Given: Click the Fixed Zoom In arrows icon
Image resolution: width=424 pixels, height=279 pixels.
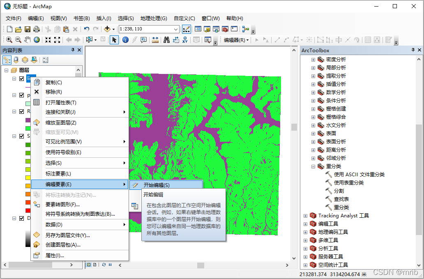Looking at the screenshot, I should coord(48,40).
